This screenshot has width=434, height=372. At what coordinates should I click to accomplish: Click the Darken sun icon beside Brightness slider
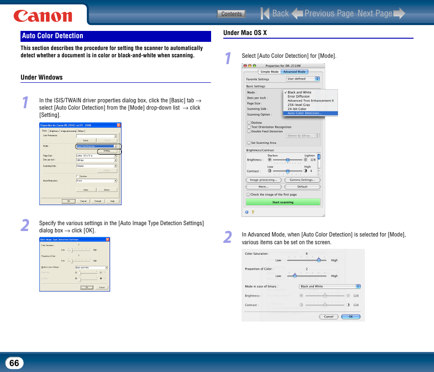coord(270,160)
